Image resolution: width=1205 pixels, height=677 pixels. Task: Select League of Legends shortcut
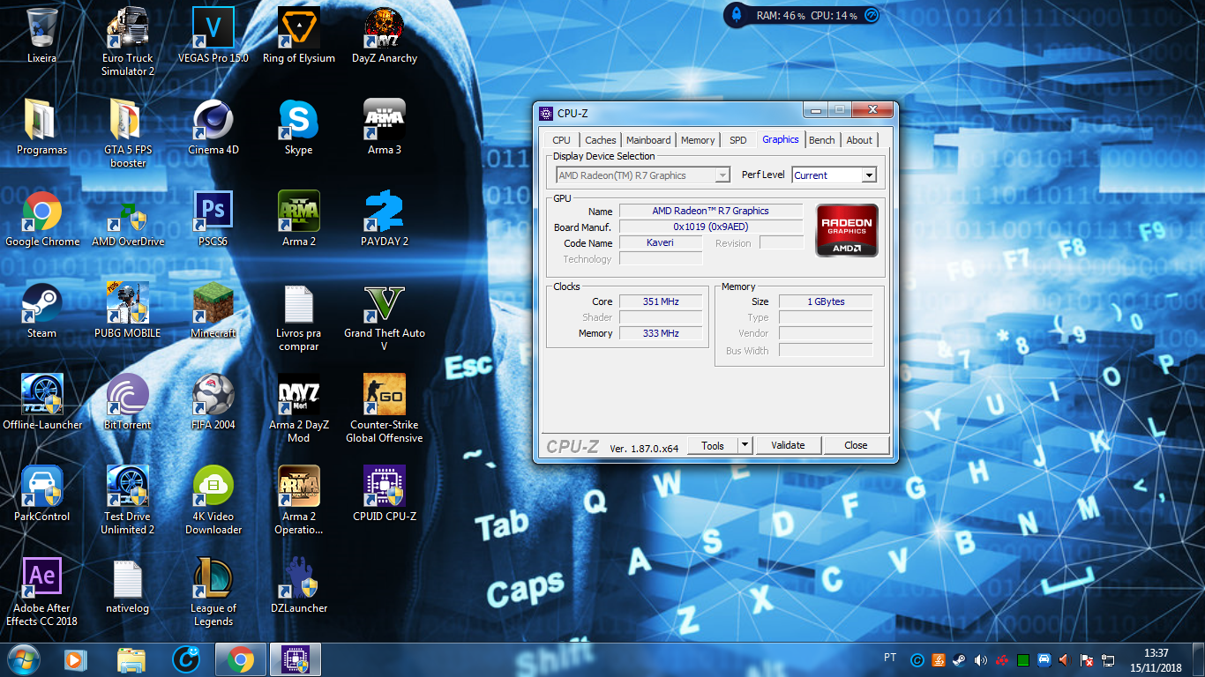[x=213, y=591]
